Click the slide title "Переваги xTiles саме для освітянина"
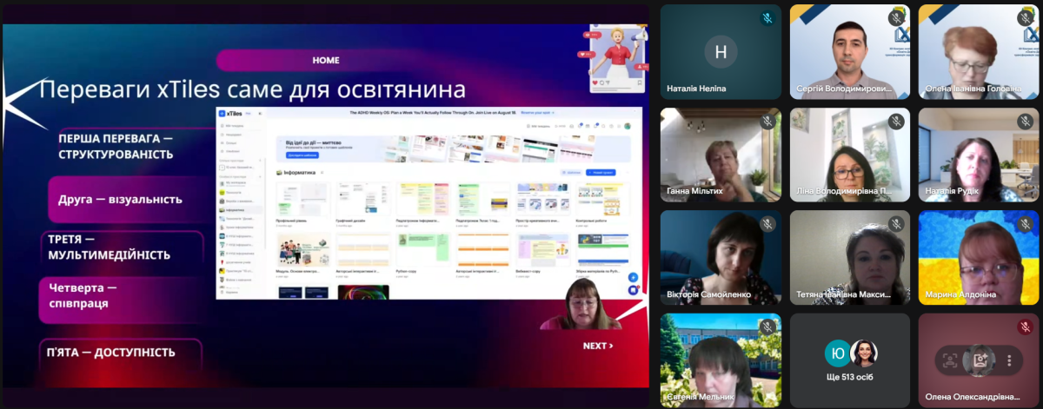The height and width of the screenshot is (409, 1043). 253,89
